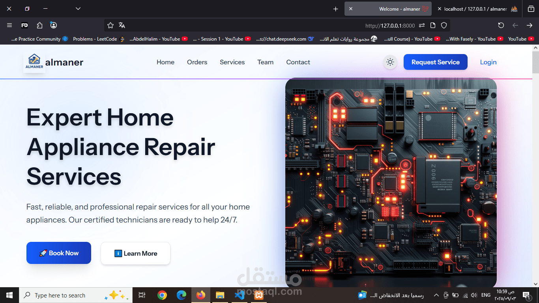Open Orders in the site navigation
Image resolution: width=539 pixels, height=303 pixels.
tap(197, 62)
